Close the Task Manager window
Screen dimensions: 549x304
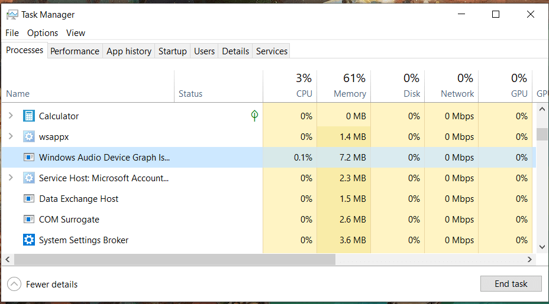coord(531,14)
